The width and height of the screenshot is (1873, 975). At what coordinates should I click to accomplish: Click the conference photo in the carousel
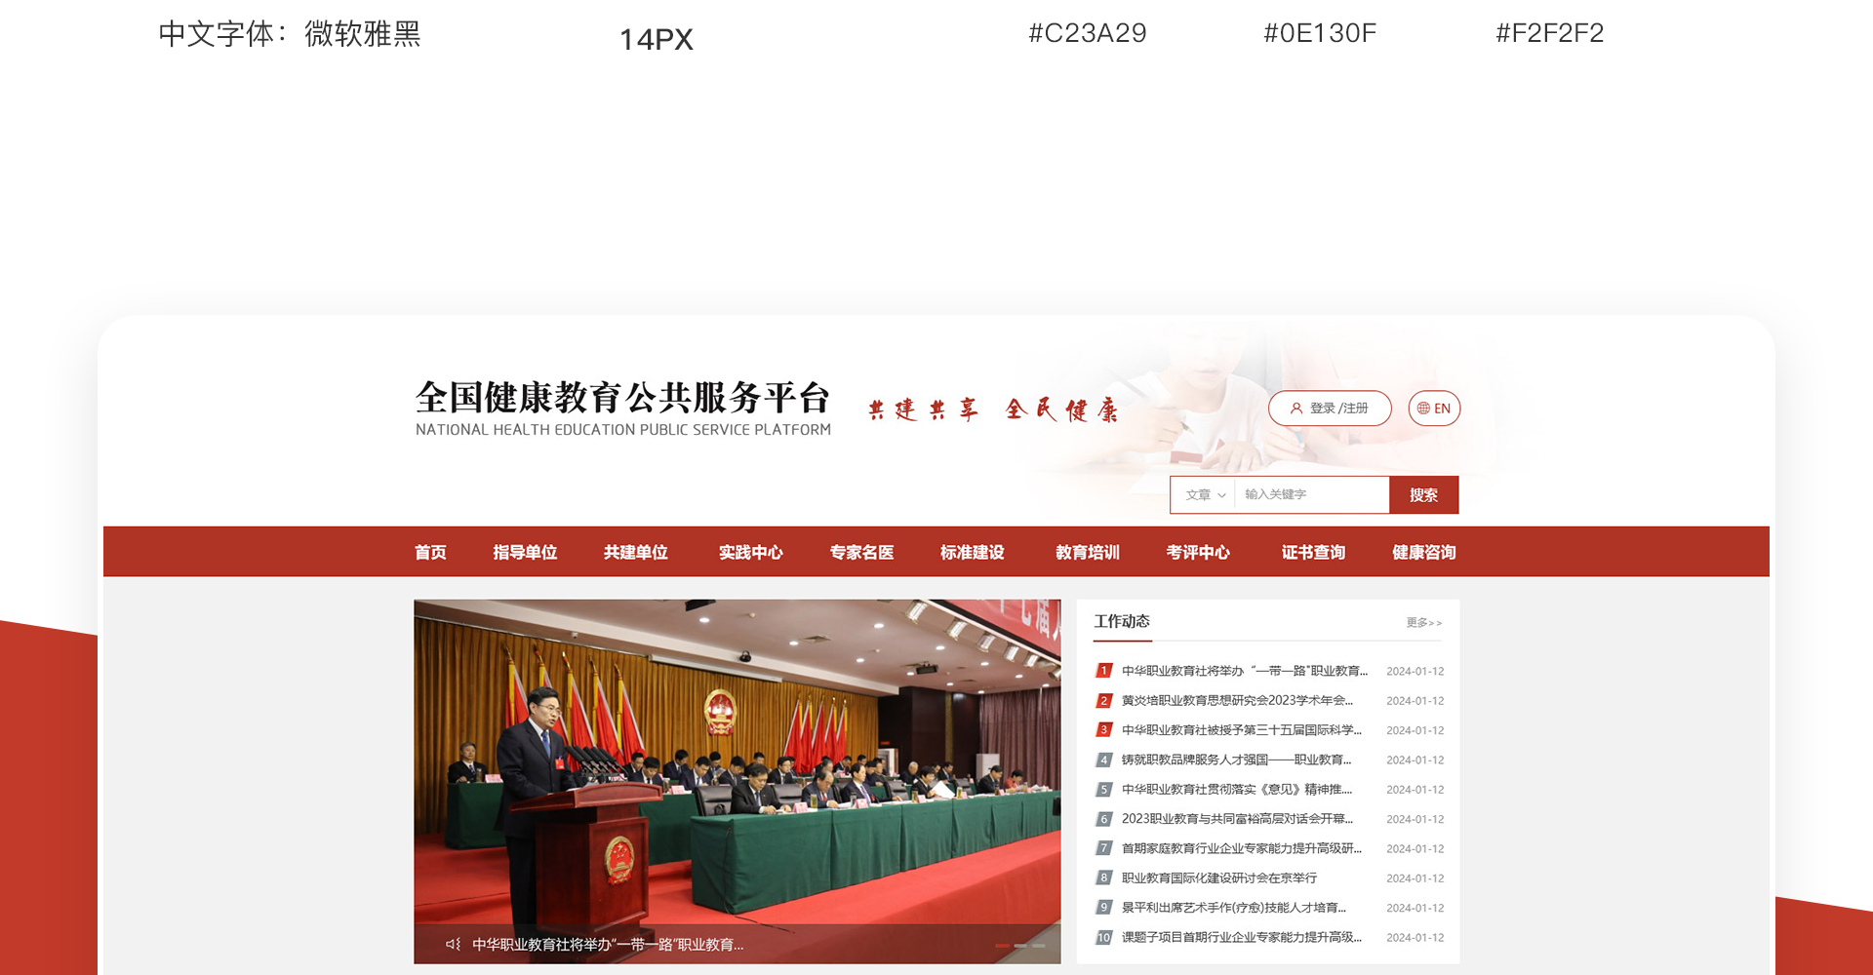[737, 760]
